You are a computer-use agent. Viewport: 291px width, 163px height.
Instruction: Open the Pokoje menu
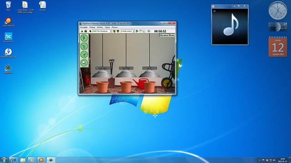coord(92,27)
